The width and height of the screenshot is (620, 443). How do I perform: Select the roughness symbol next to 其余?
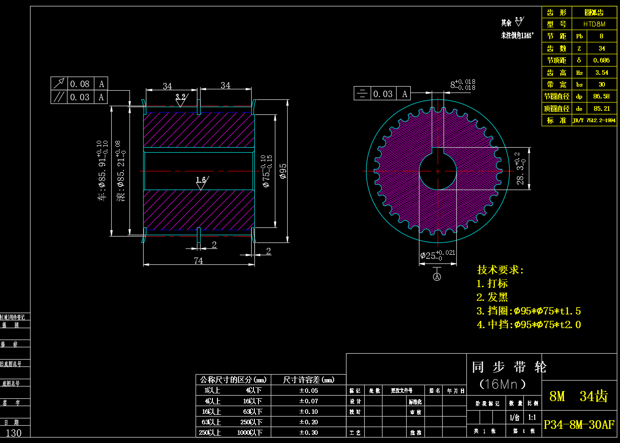click(x=519, y=21)
